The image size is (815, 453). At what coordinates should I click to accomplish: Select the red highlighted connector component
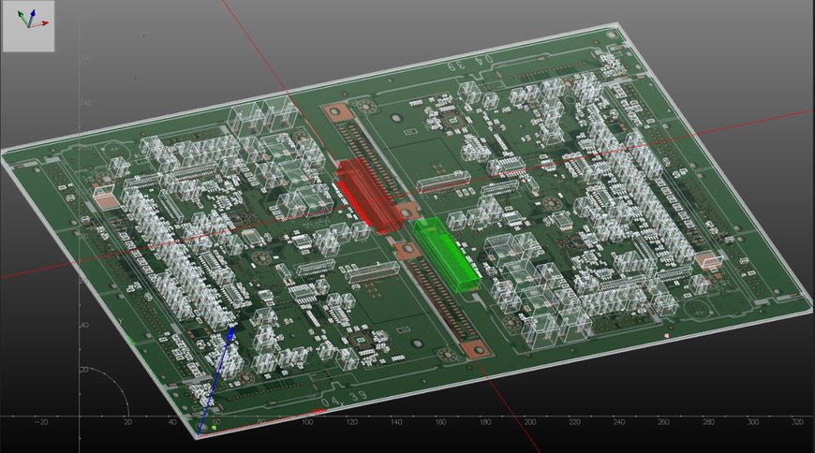click(369, 195)
